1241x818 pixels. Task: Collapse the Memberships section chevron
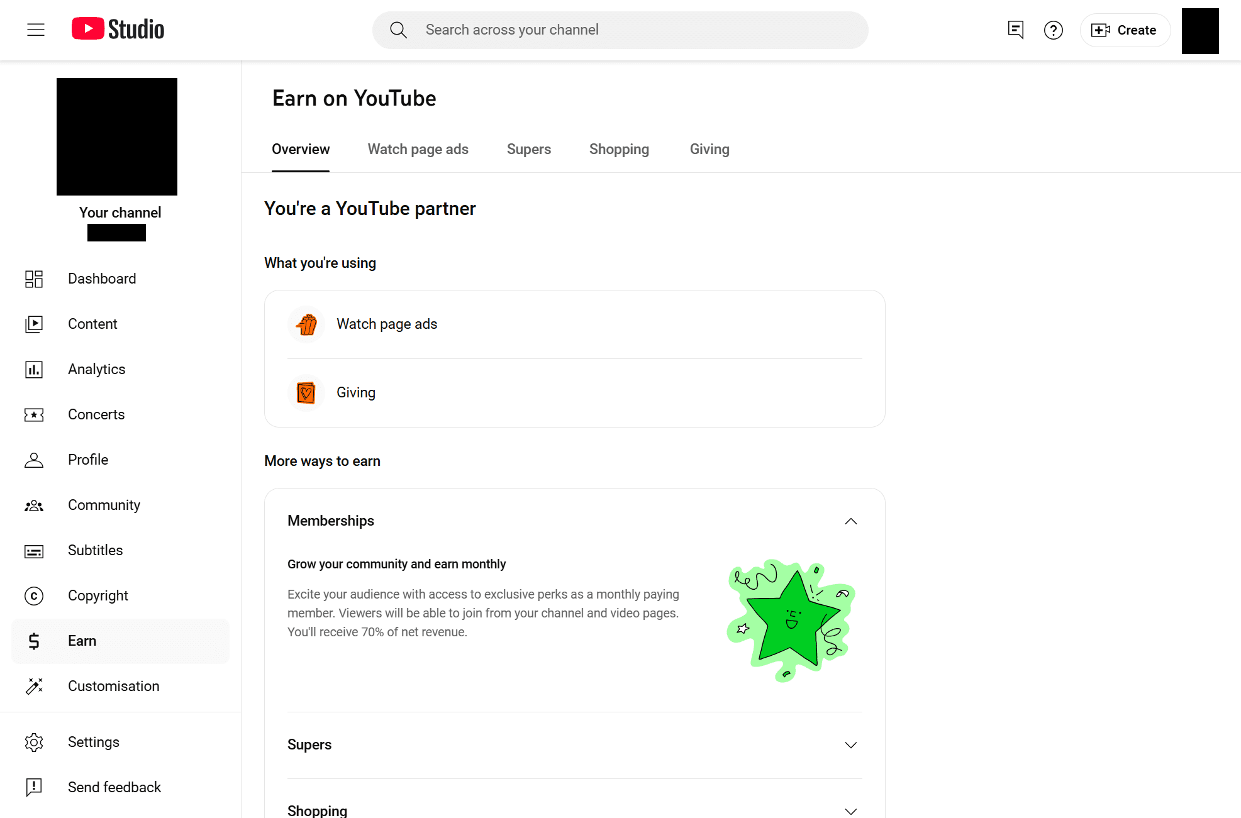click(x=850, y=521)
